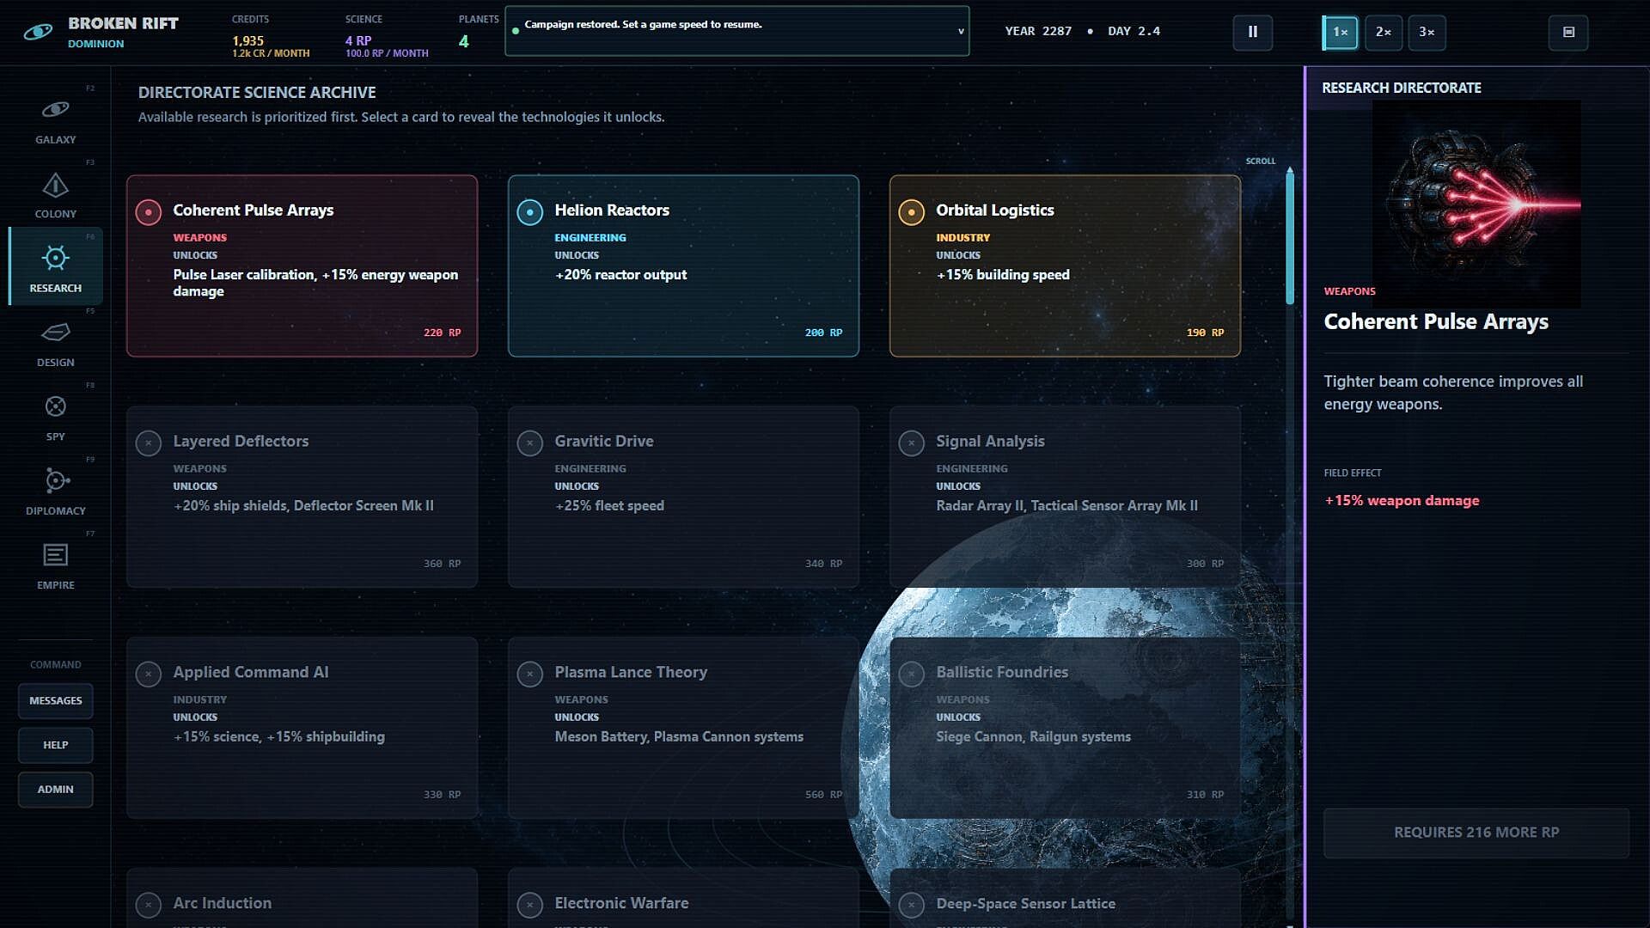Click locked icon on Electronic Warfare

[529, 905]
